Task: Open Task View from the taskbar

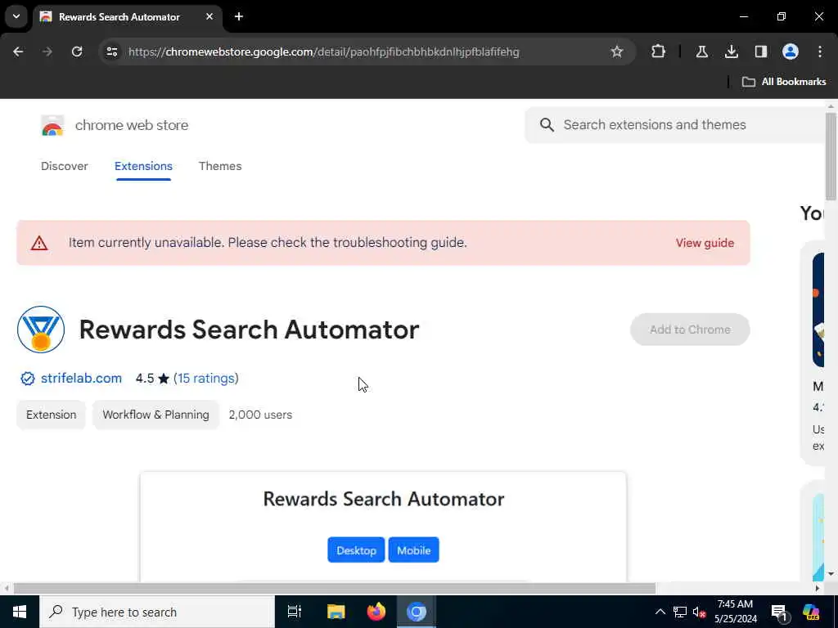Action: coord(295,612)
